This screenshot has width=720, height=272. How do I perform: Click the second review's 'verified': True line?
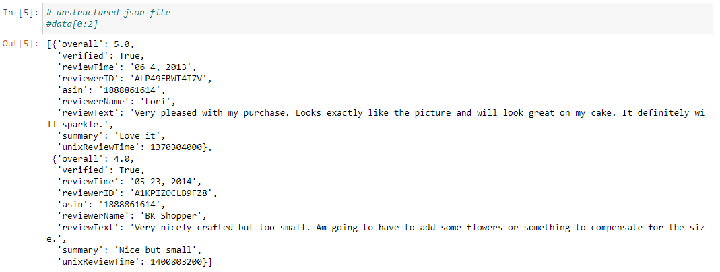(101, 170)
